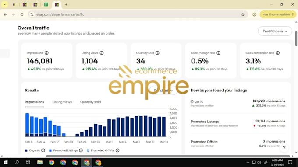Viewport: 298px width, 167px height.
Task: Show info for Organic legend entry
Action: [43, 150]
